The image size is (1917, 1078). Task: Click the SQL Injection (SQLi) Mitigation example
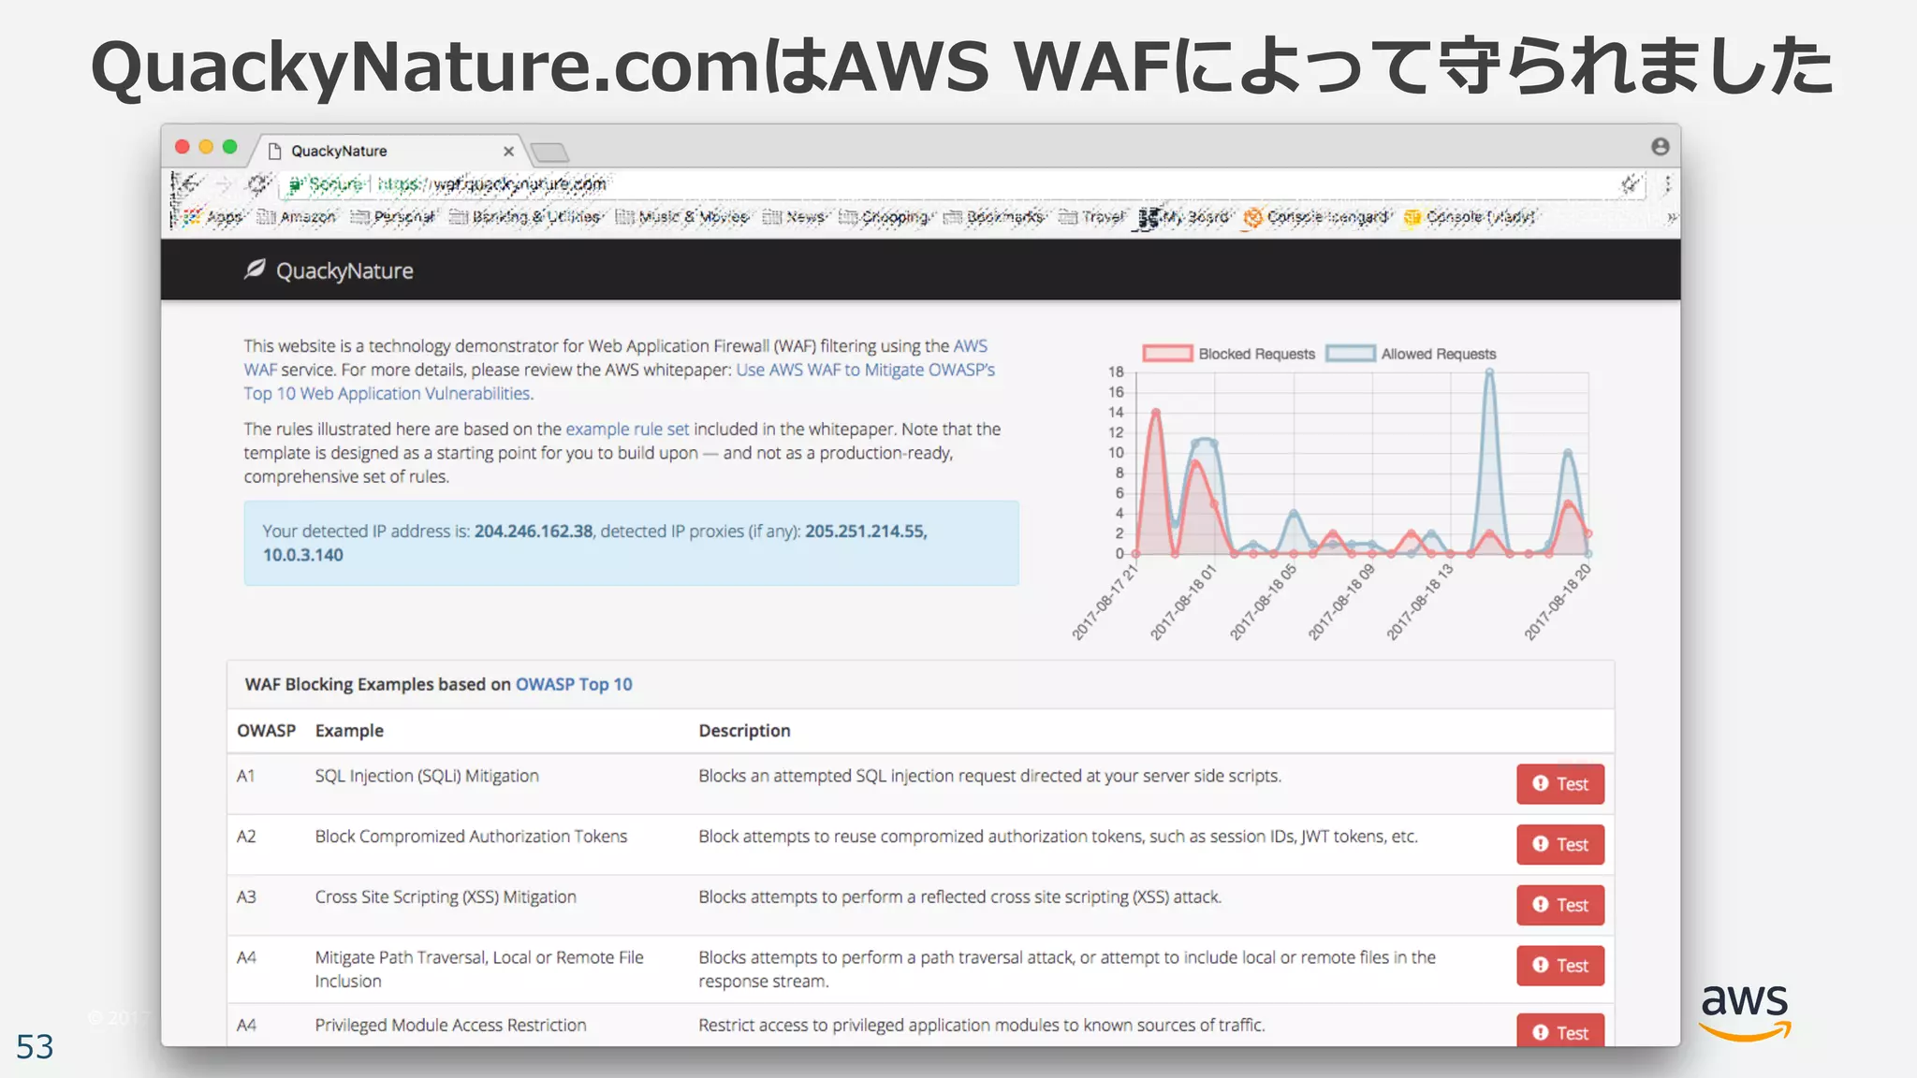pyautogui.click(x=427, y=776)
